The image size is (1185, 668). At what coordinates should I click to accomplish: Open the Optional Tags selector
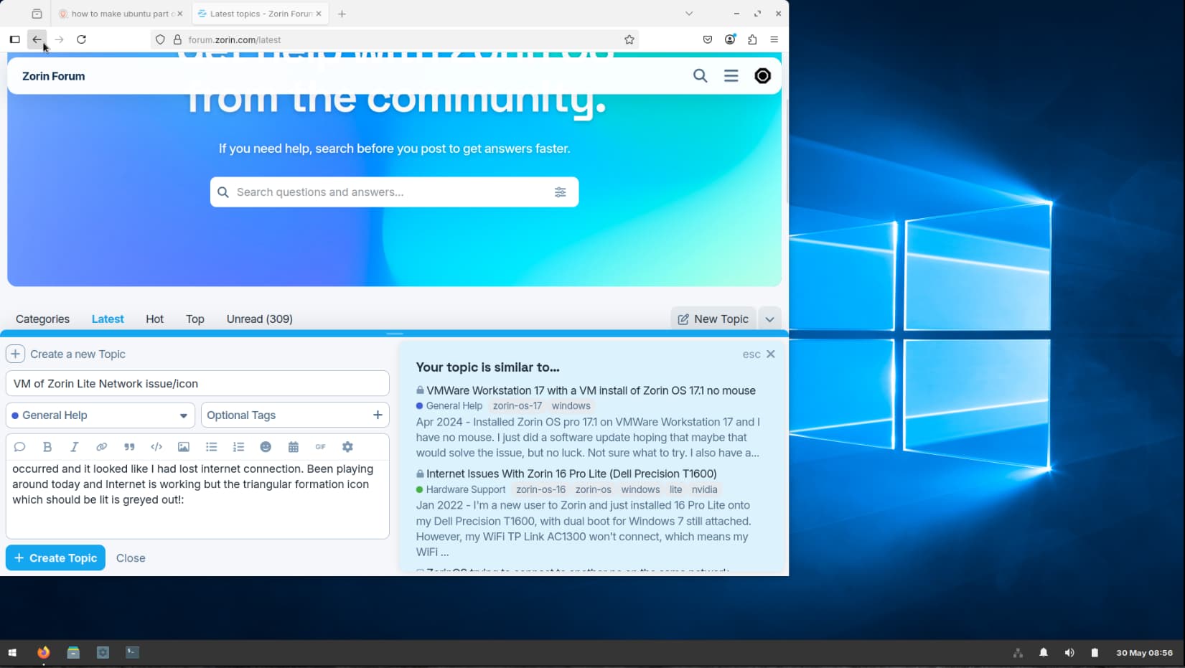(295, 415)
